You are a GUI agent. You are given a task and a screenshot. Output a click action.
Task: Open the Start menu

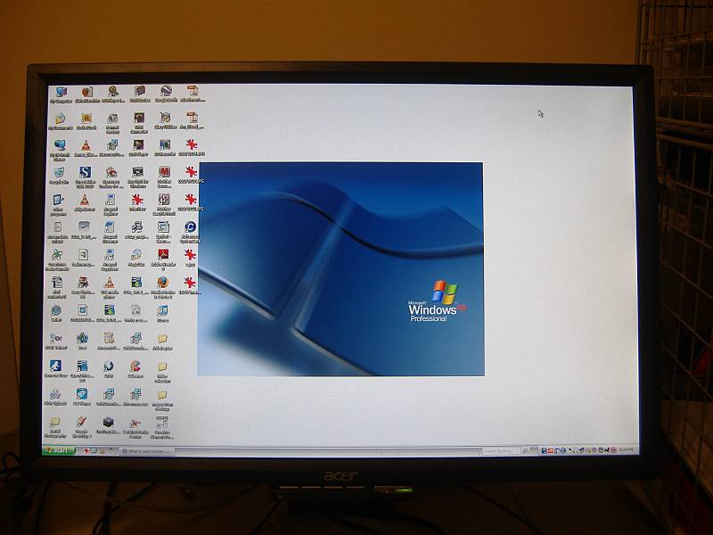58,451
